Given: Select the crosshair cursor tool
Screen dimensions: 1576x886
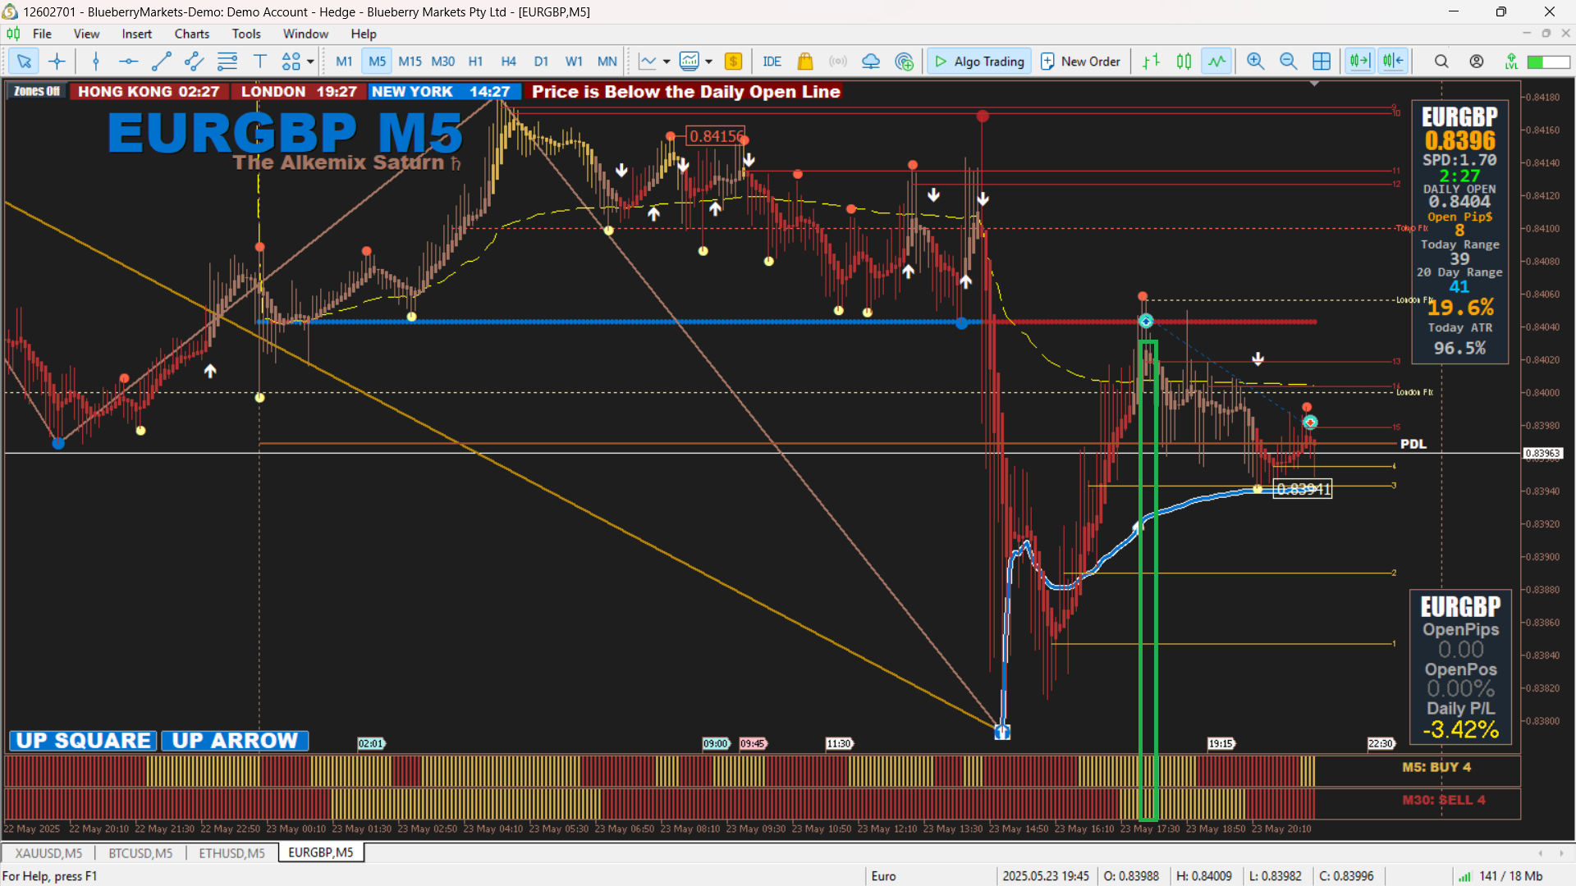Looking at the screenshot, I should [x=57, y=62].
